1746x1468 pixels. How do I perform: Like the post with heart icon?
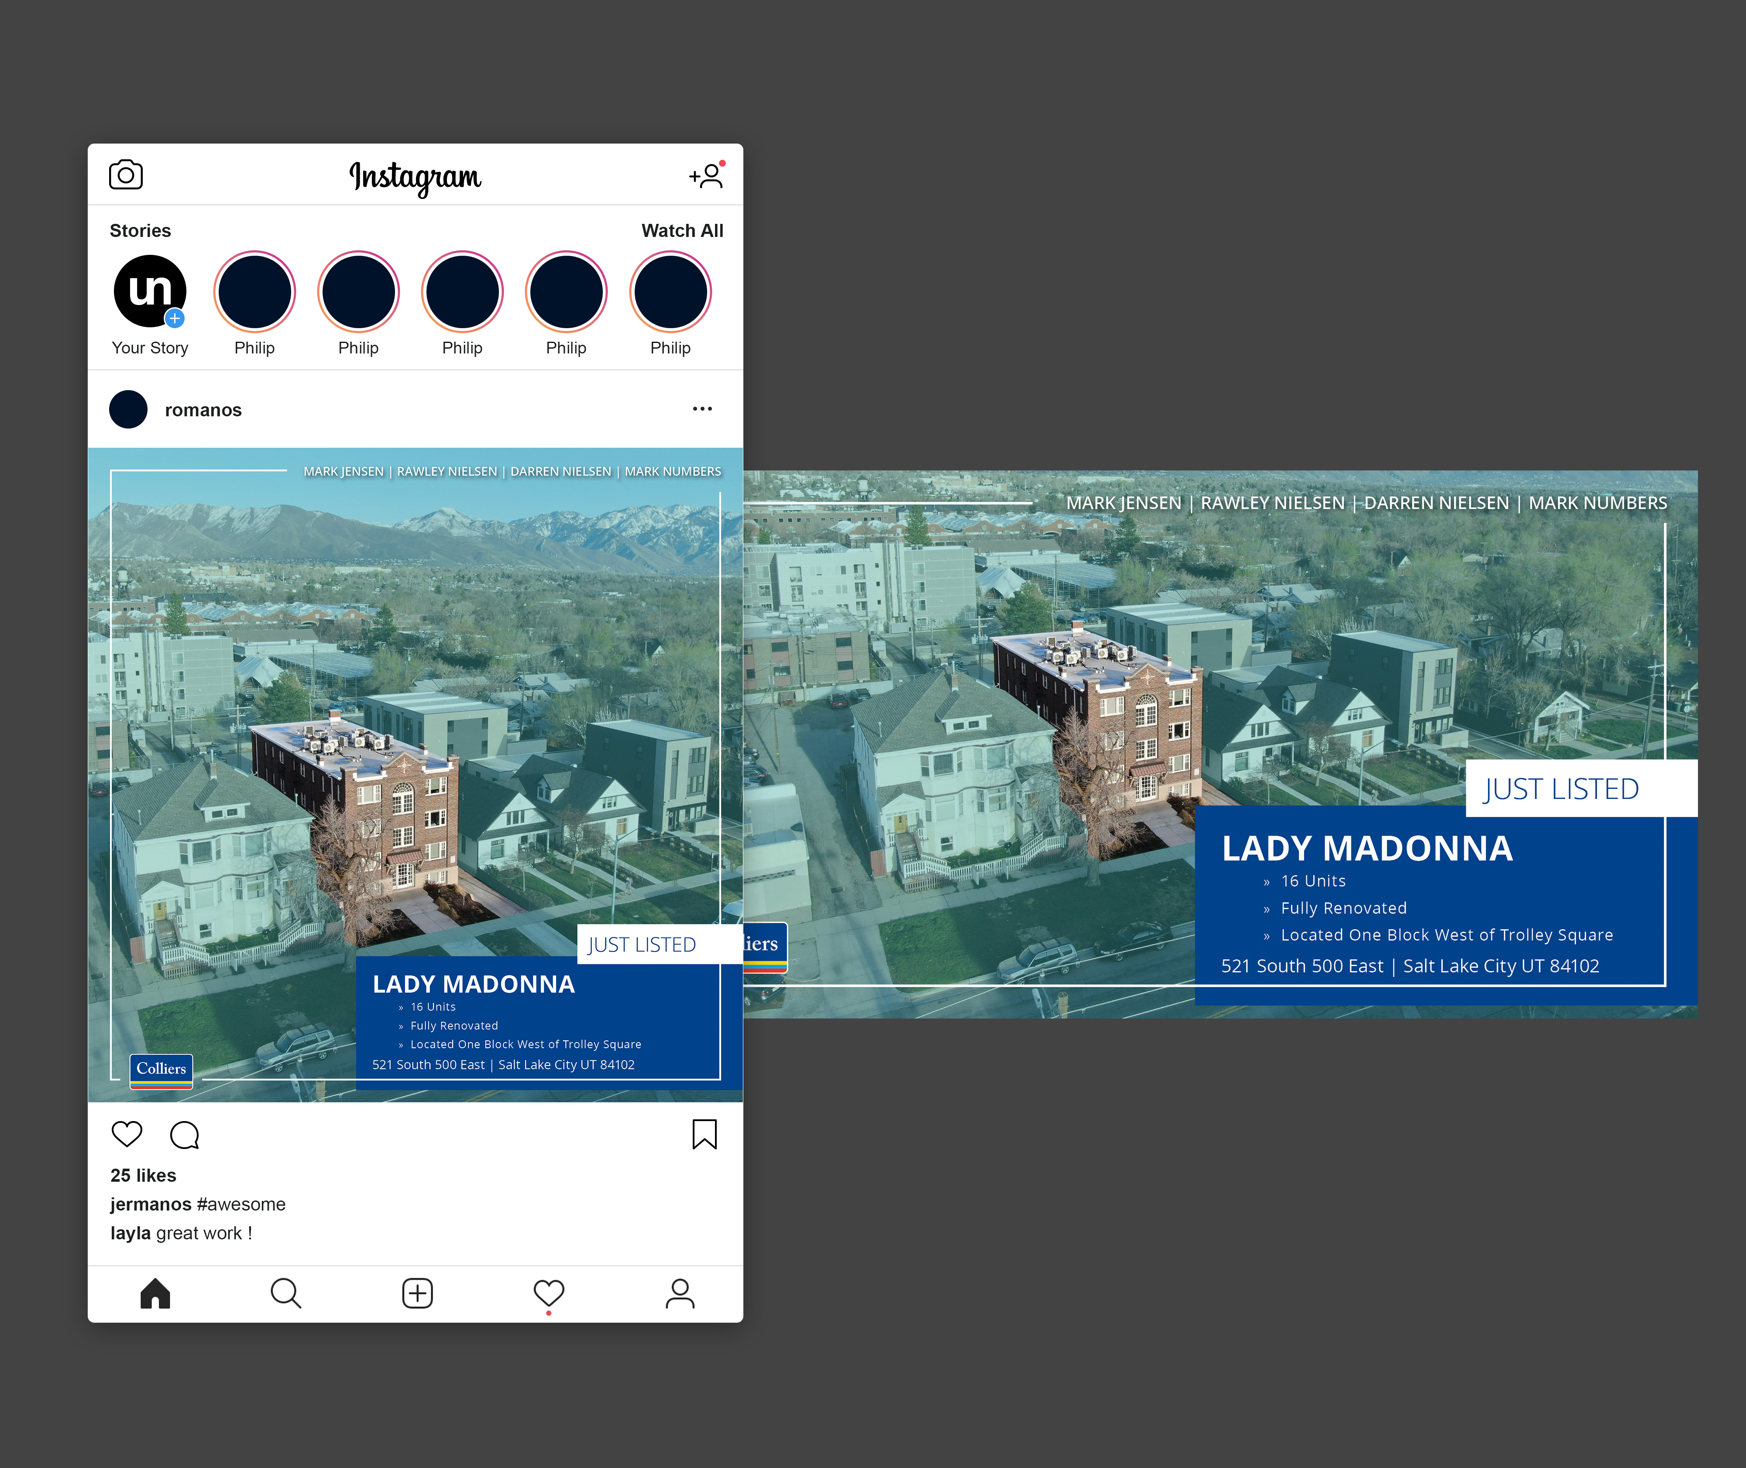127,1134
